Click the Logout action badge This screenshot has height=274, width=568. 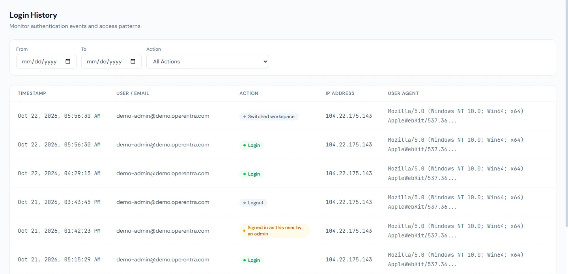pyautogui.click(x=253, y=203)
